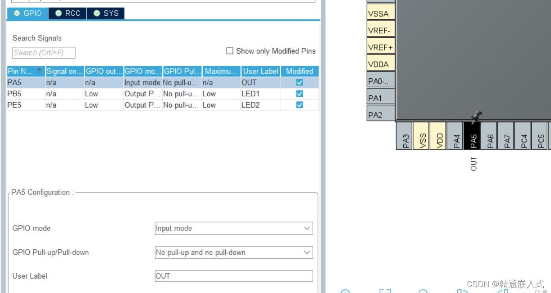Sort by Maximum output speed column header

(221, 71)
